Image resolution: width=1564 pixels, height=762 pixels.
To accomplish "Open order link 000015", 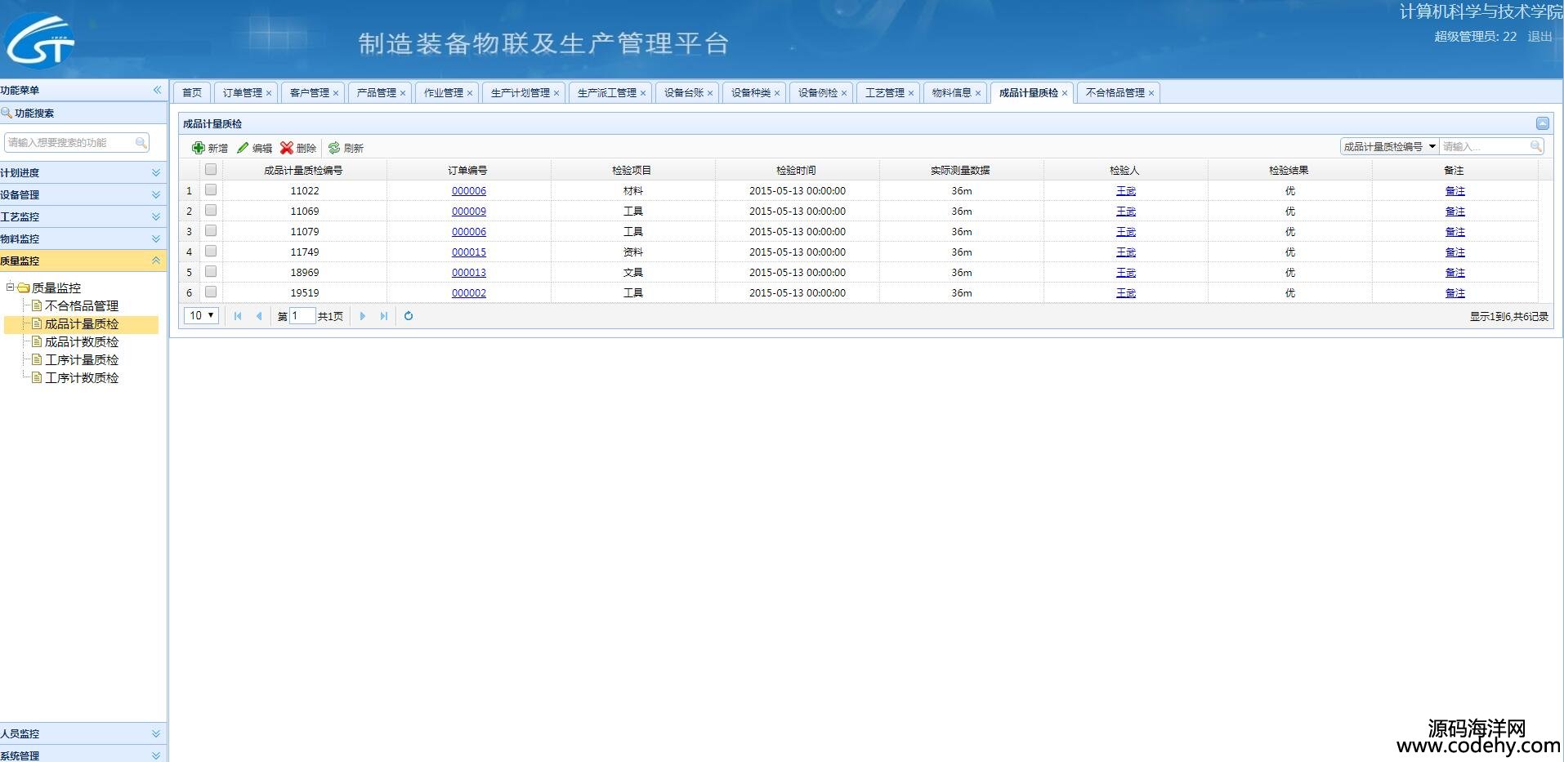I will [469, 252].
